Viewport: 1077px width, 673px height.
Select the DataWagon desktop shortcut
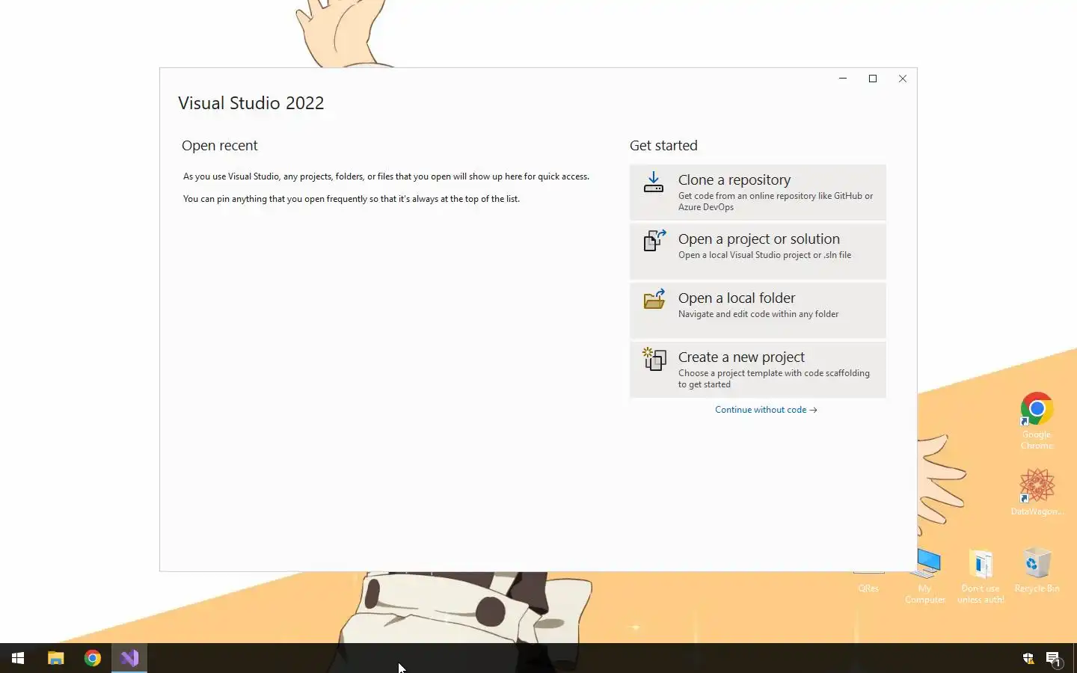tap(1037, 492)
